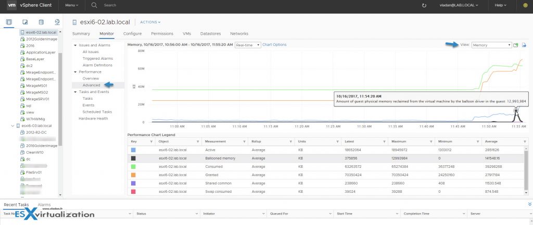This screenshot has height=225, width=533.
Task: Click the filter icon on Measurement column
Action: [243, 141]
